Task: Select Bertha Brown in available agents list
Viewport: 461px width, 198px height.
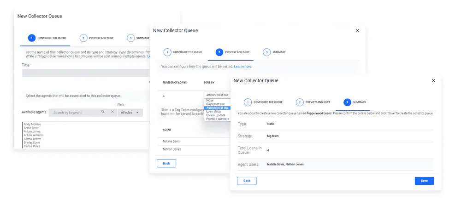Action: coord(32,139)
